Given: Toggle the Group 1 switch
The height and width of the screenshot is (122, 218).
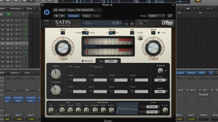Looking at the screenshot, I should (x=70, y=80).
